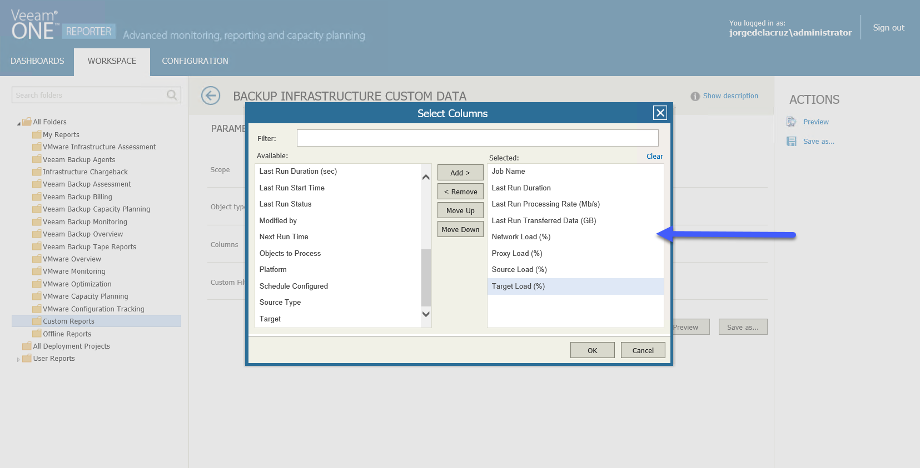Click the info icon beside Show description
This screenshot has width=920, height=468.
point(695,96)
